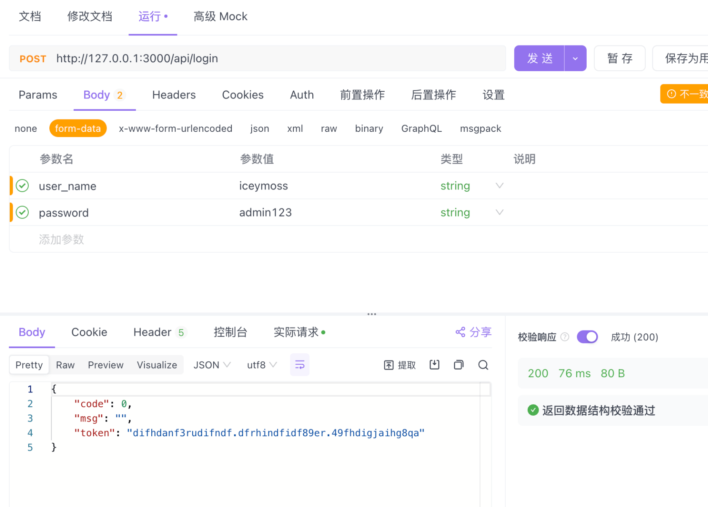Viewport: 708px width, 507px height.
Task: Switch to the 修改文档 tab
Action: [x=90, y=16]
